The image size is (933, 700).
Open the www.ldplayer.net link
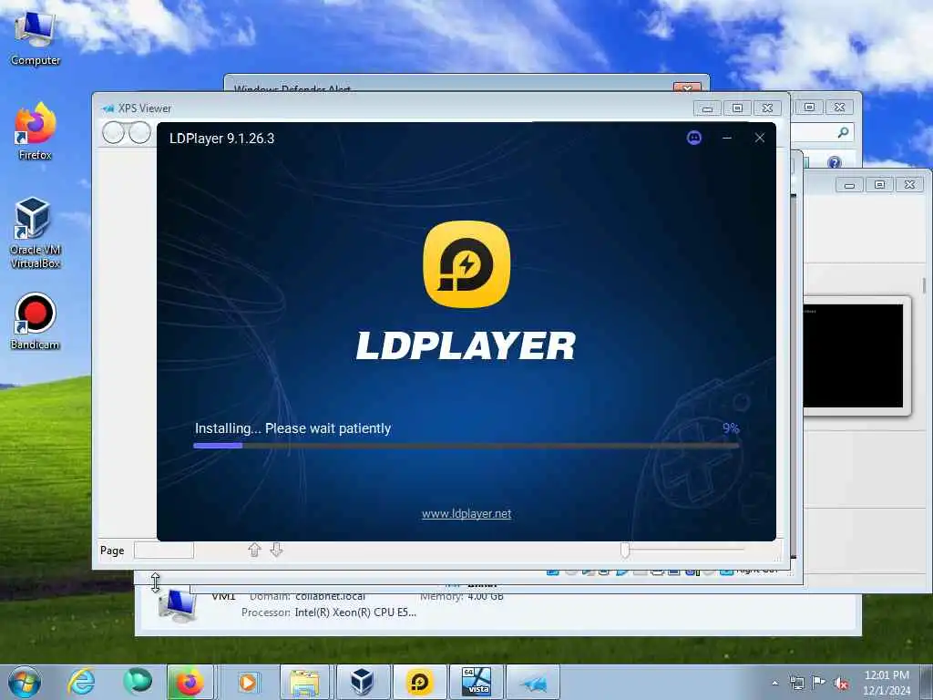[466, 514]
